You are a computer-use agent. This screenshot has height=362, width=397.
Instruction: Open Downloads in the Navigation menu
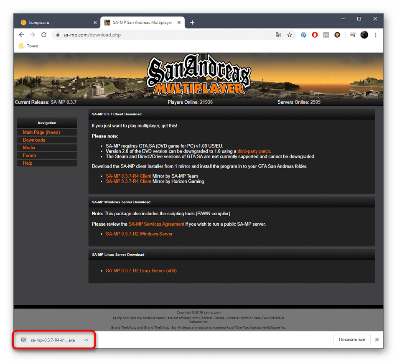(x=34, y=140)
